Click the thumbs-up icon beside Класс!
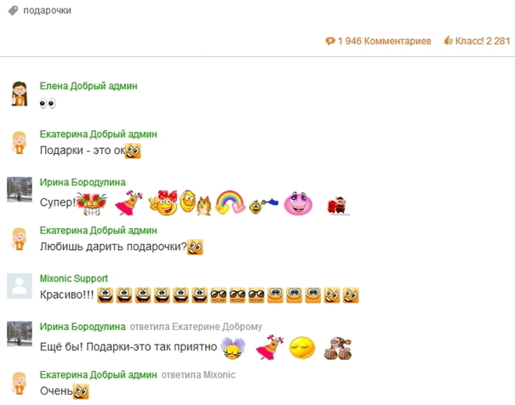 [x=449, y=41]
